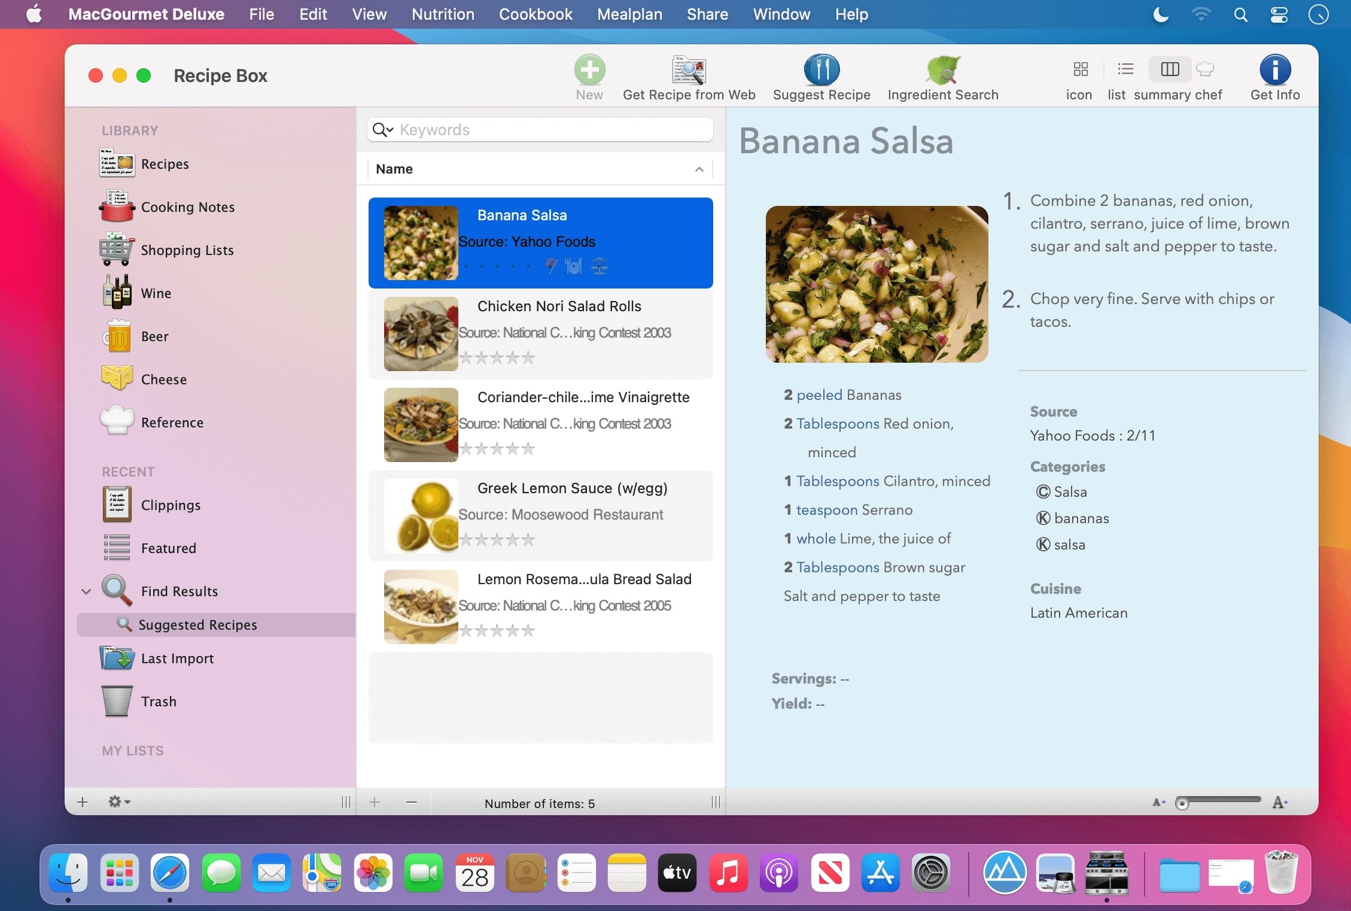
Task: Enable chef view mode
Action: point(1205,69)
